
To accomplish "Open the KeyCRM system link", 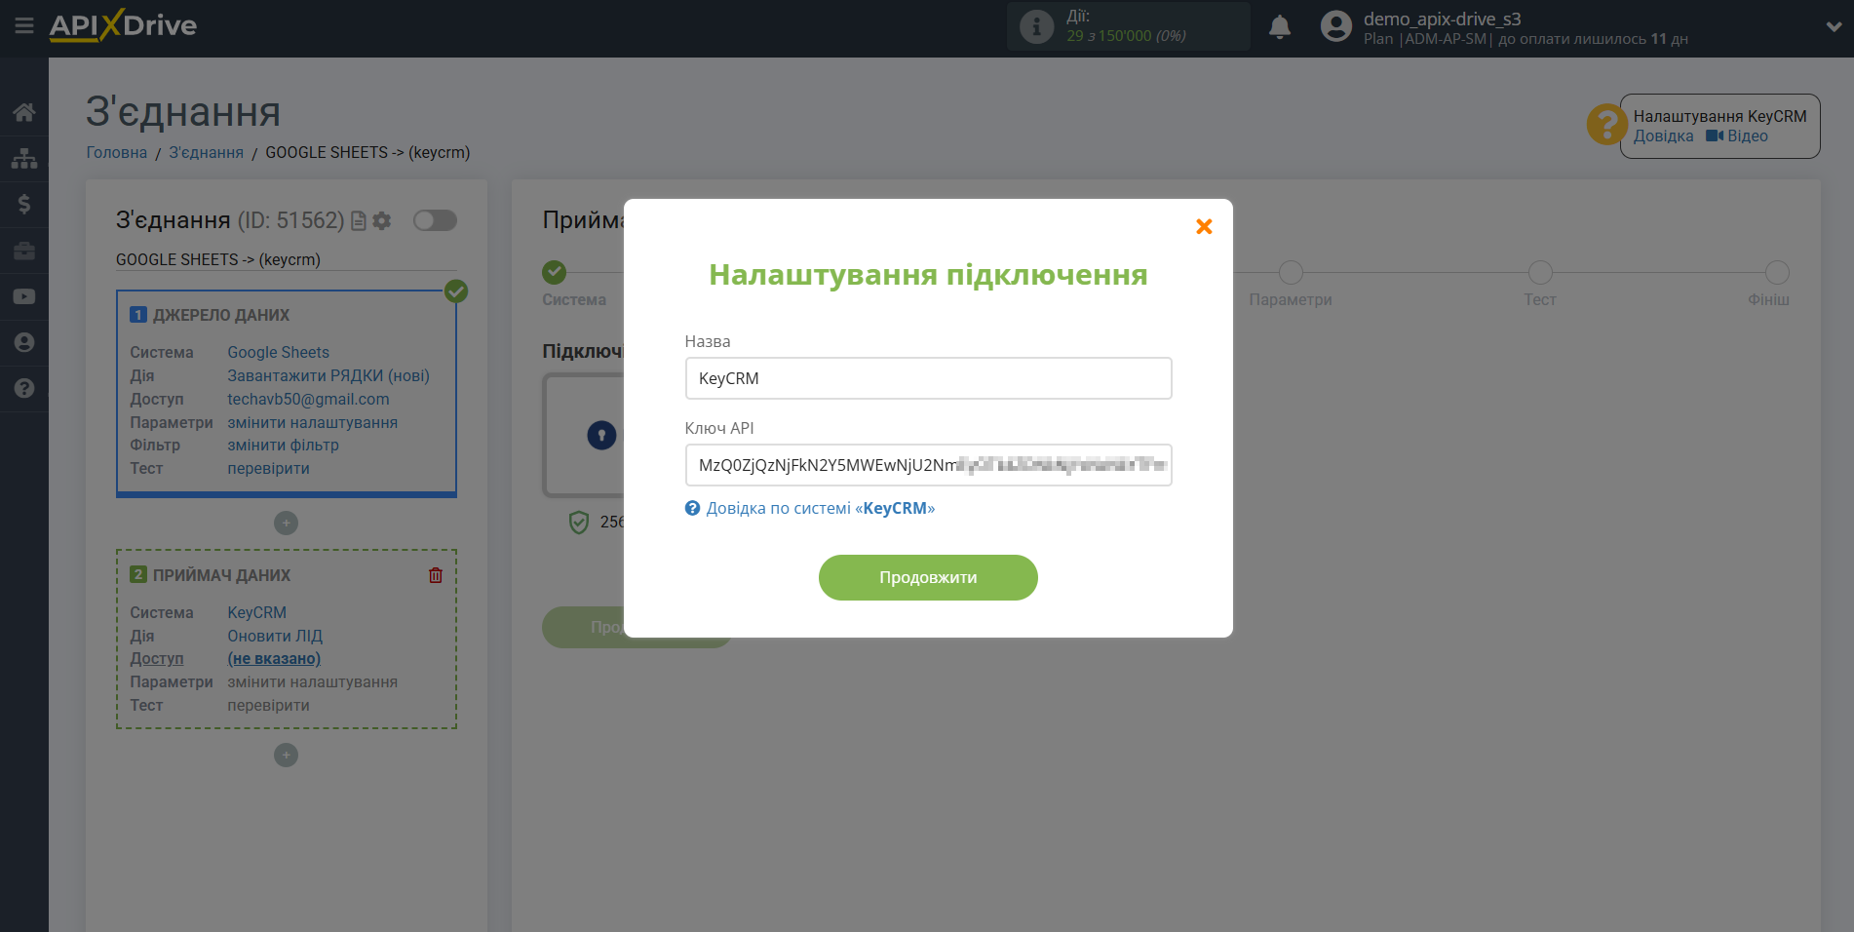I will click(x=257, y=612).
